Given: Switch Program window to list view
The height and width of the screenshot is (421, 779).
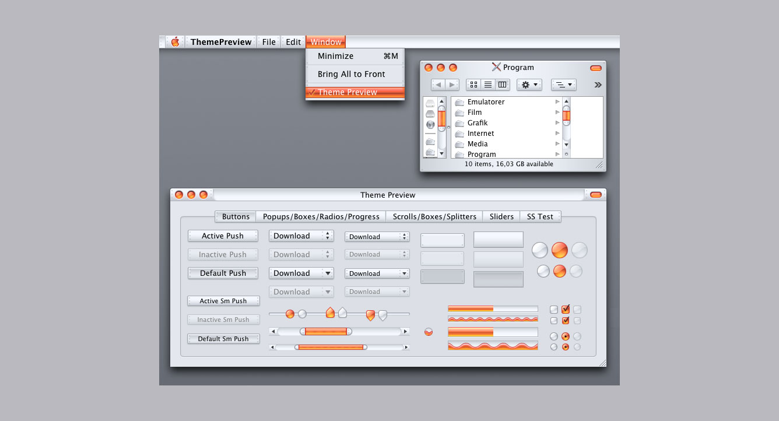Looking at the screenshot, I should 488,85.
